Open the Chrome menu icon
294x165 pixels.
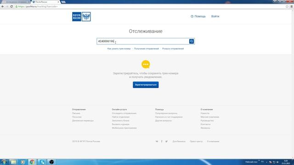tap(292, 6)
